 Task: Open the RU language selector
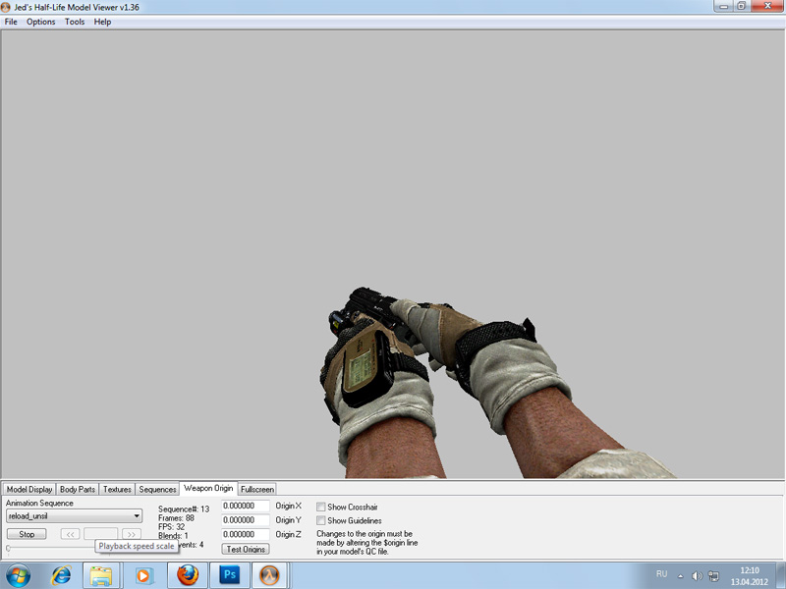click(660, 574)
